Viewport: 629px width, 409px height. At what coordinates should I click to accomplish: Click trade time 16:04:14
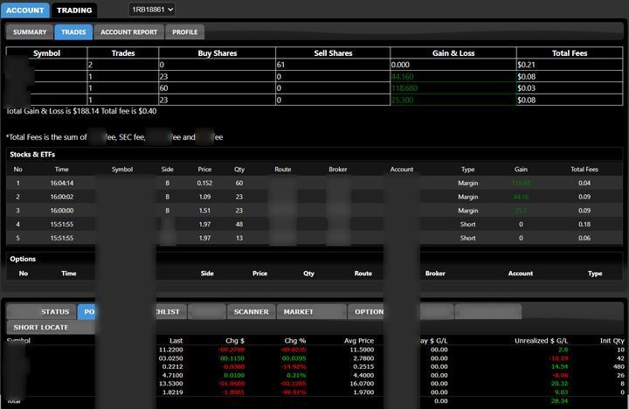coord(62,183)
